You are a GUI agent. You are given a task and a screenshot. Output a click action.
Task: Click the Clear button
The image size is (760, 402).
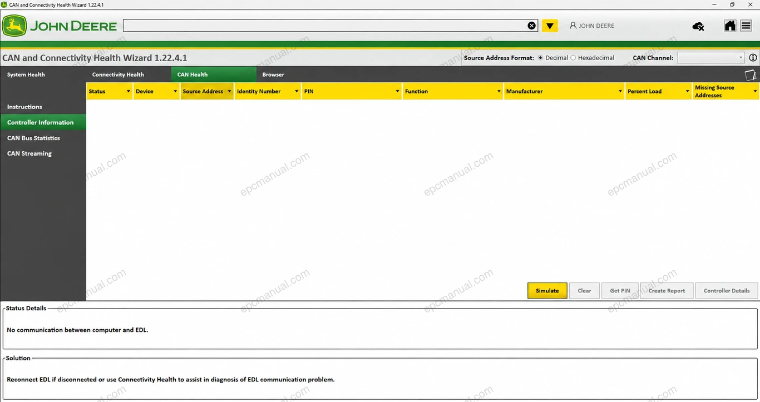[584, 290]
